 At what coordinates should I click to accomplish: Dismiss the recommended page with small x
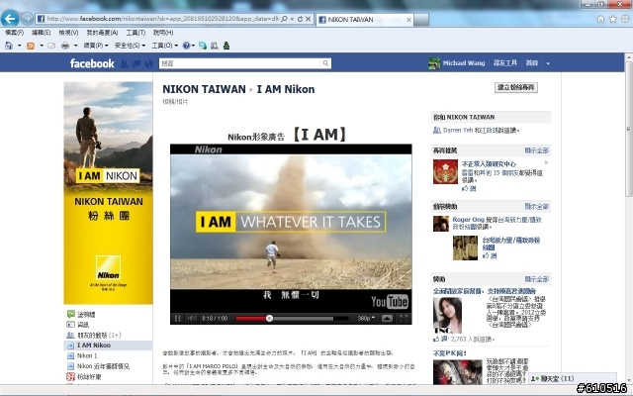[546, 162]
